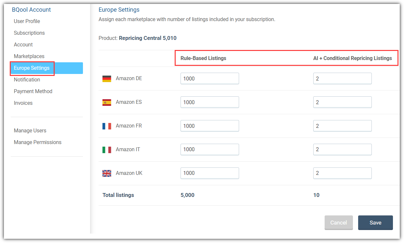Click the 5,000 total value
The height and width of the screenshot is (243, 404).
pos(187,195)
